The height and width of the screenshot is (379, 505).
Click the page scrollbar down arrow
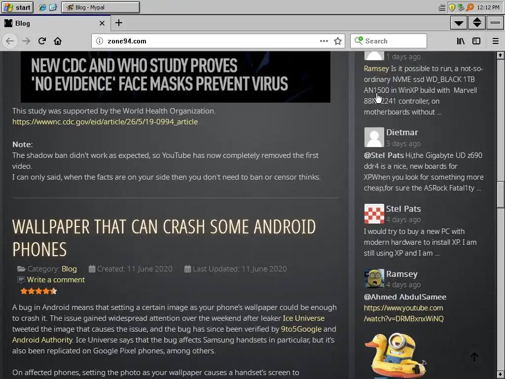[x=500, y=375]
